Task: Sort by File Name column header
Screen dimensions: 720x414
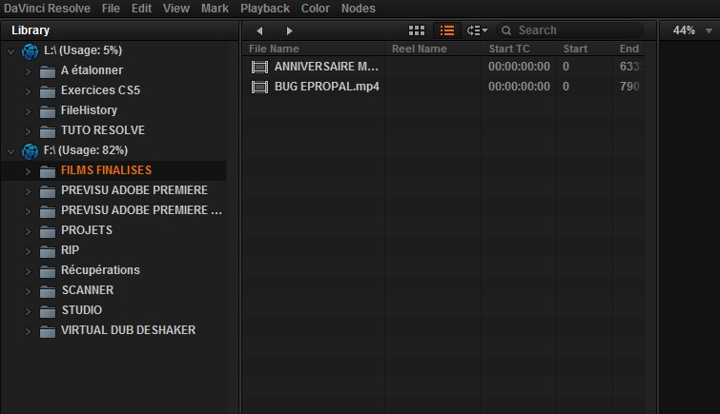Action: [x=274, y=49]
